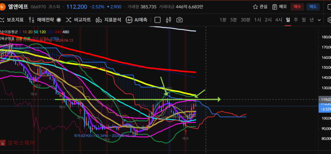331x154 pixels.
Task: Click the blue current price tag on axis
Action: click(x=325, y=107)
